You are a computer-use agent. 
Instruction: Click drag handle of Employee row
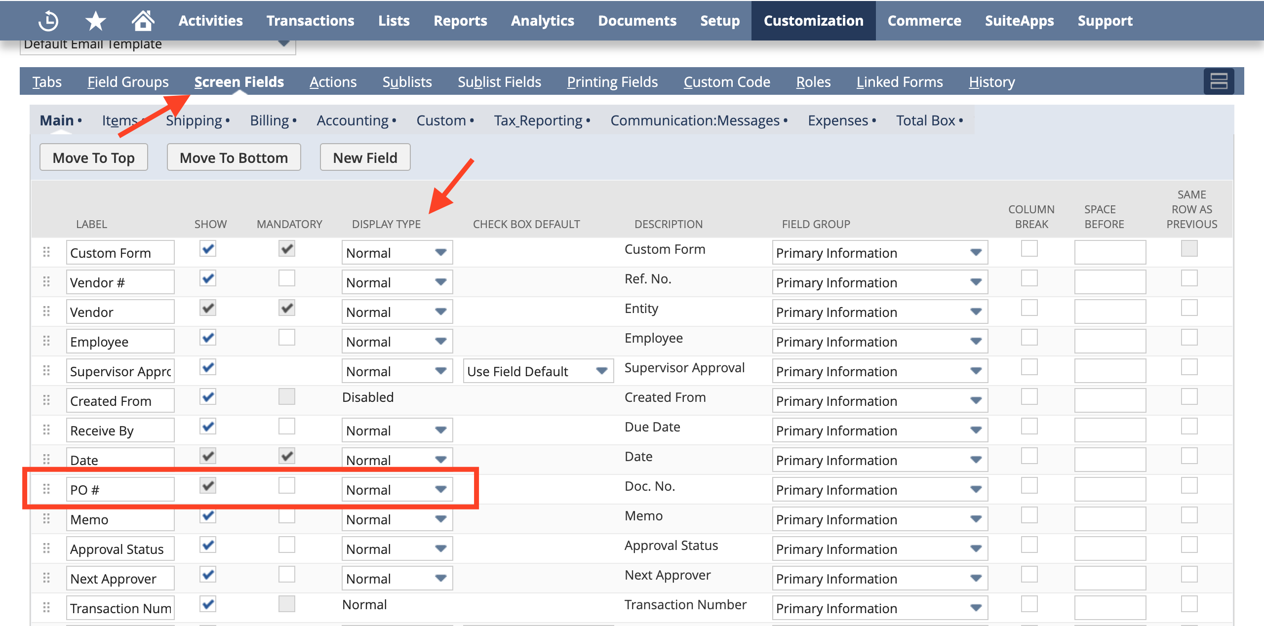[46, 341]
